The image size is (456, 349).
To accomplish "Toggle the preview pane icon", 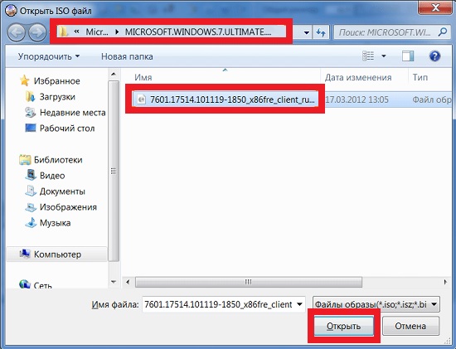I will tap(408, 56).
